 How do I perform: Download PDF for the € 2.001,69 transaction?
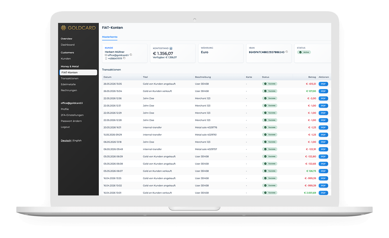323,193
